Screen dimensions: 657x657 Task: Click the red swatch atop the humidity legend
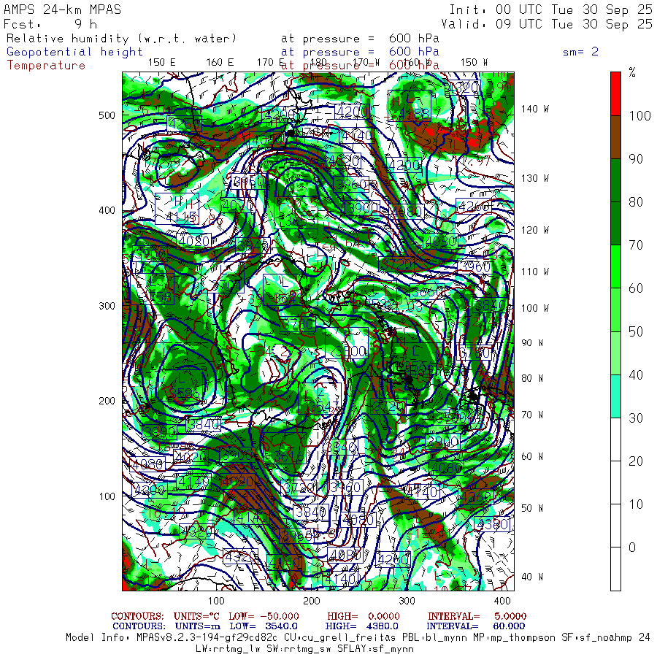coord(615,93)
